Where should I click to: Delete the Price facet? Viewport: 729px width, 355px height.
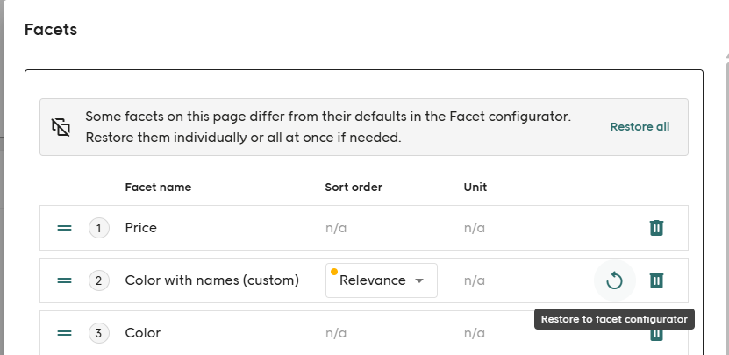(x=656, y=228)
